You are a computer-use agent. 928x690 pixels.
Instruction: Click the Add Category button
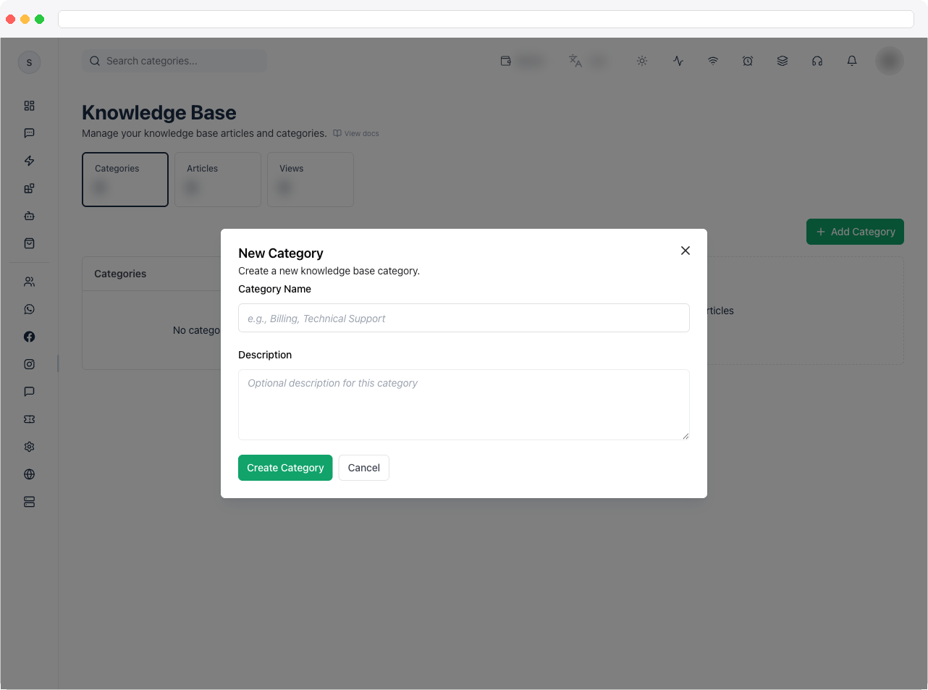pyautogui.click(x=855, y=232)
